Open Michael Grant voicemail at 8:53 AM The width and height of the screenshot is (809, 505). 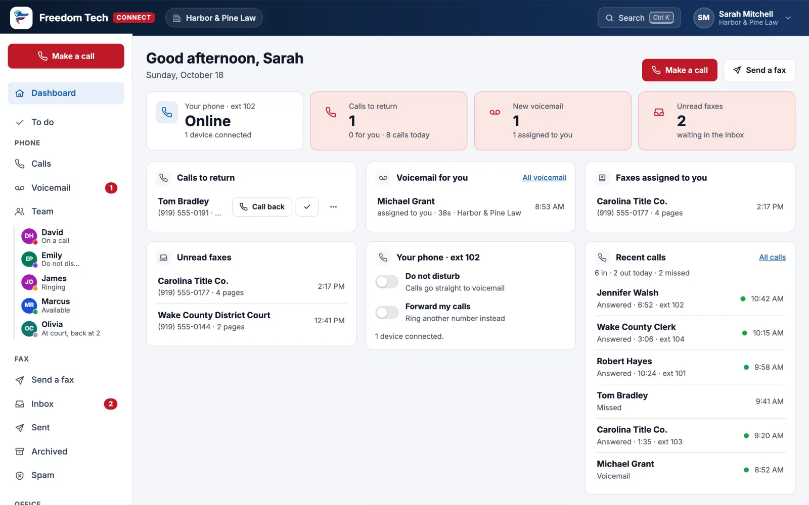click(x=471, y=207)
